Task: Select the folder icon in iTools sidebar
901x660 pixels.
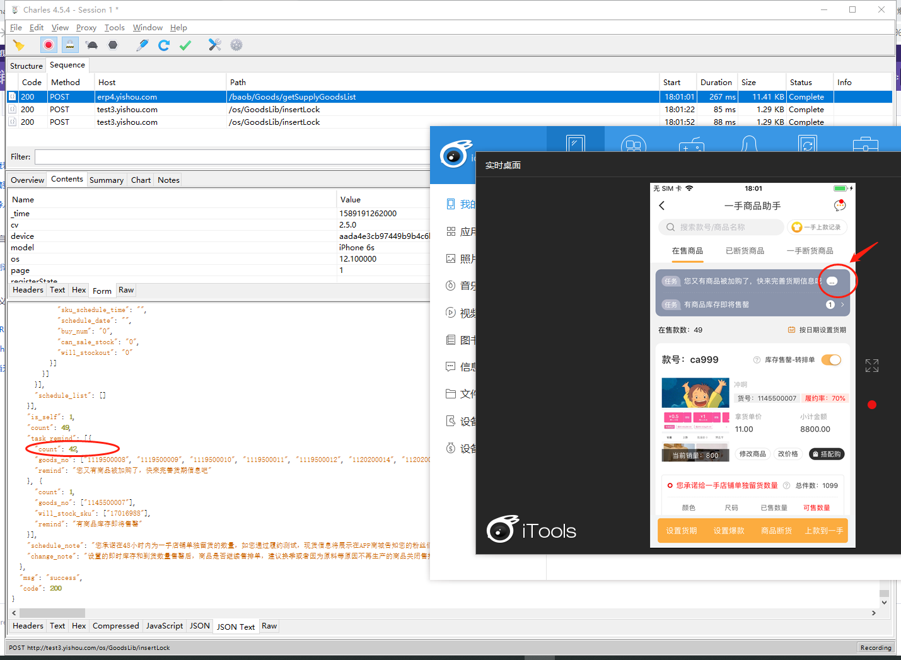Action: (x=451, y=393)
